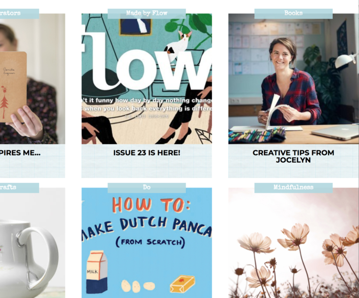Open the partially visible Illustrators category label
359x298 pixels.
tap(20, 13)
